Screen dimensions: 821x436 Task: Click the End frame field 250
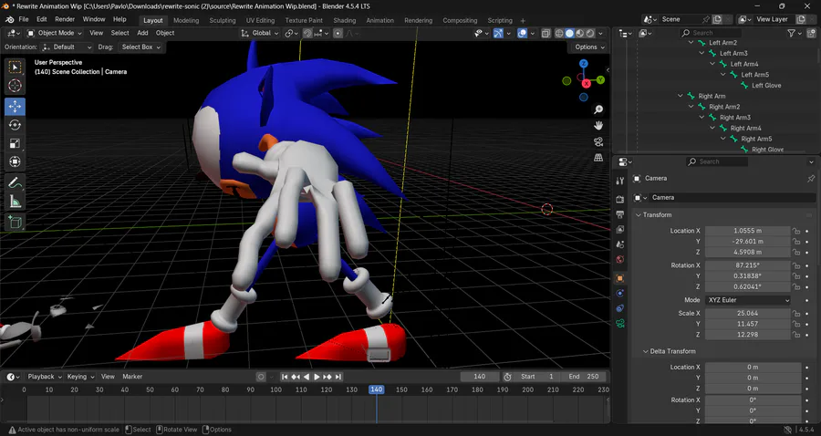point(583,377)
